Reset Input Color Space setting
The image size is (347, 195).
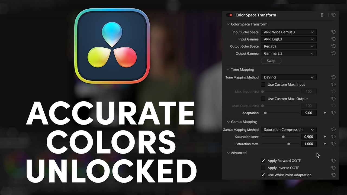pos(333,32)
